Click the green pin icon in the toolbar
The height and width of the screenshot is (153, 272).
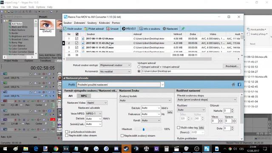tap(183, 29)
